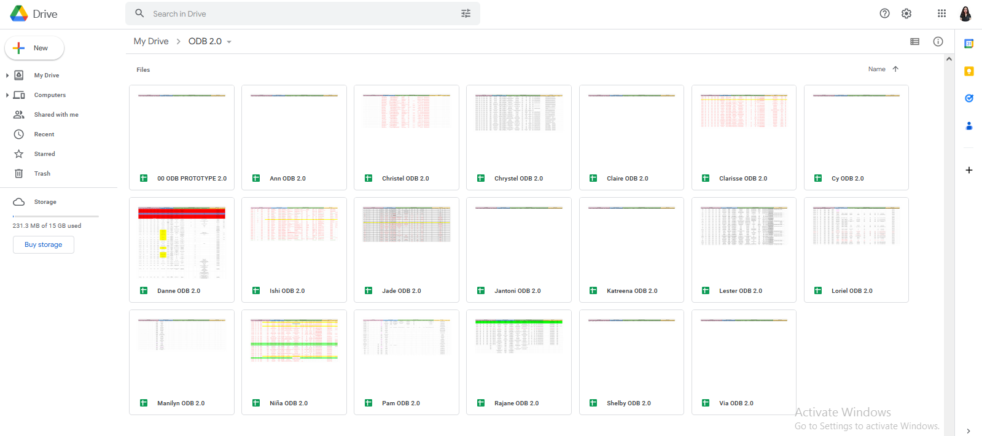
Task: Open search options filter icon
Action: coord(466,14)
